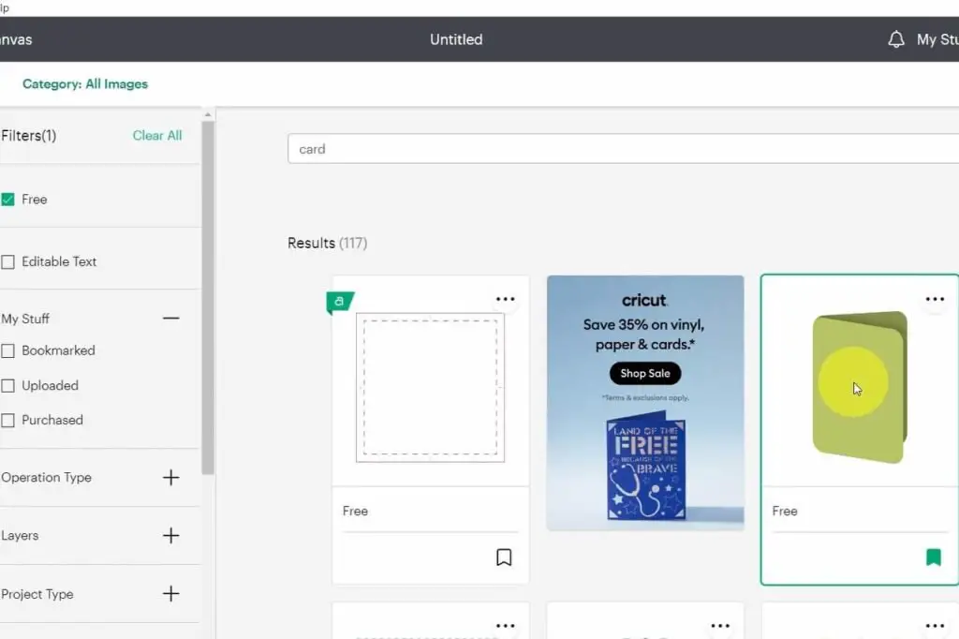Bookmark the blank dashed card template

[x=504, y=557]
